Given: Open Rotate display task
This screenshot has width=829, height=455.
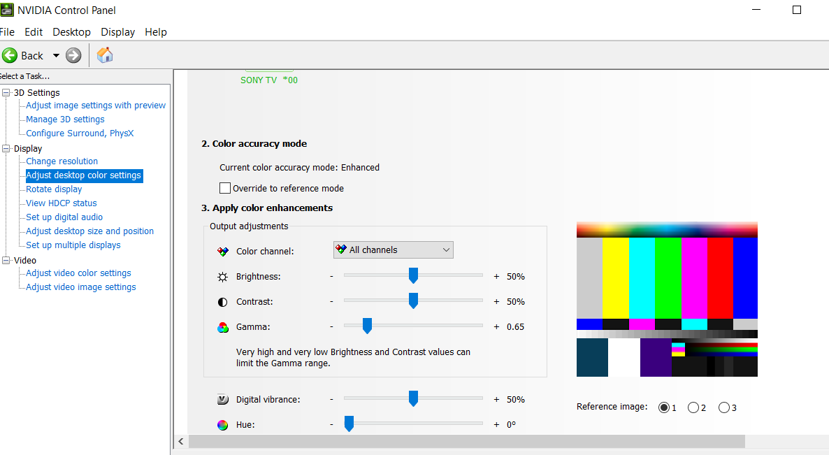Looking at the screenshot, I should (x=54, y=189).
